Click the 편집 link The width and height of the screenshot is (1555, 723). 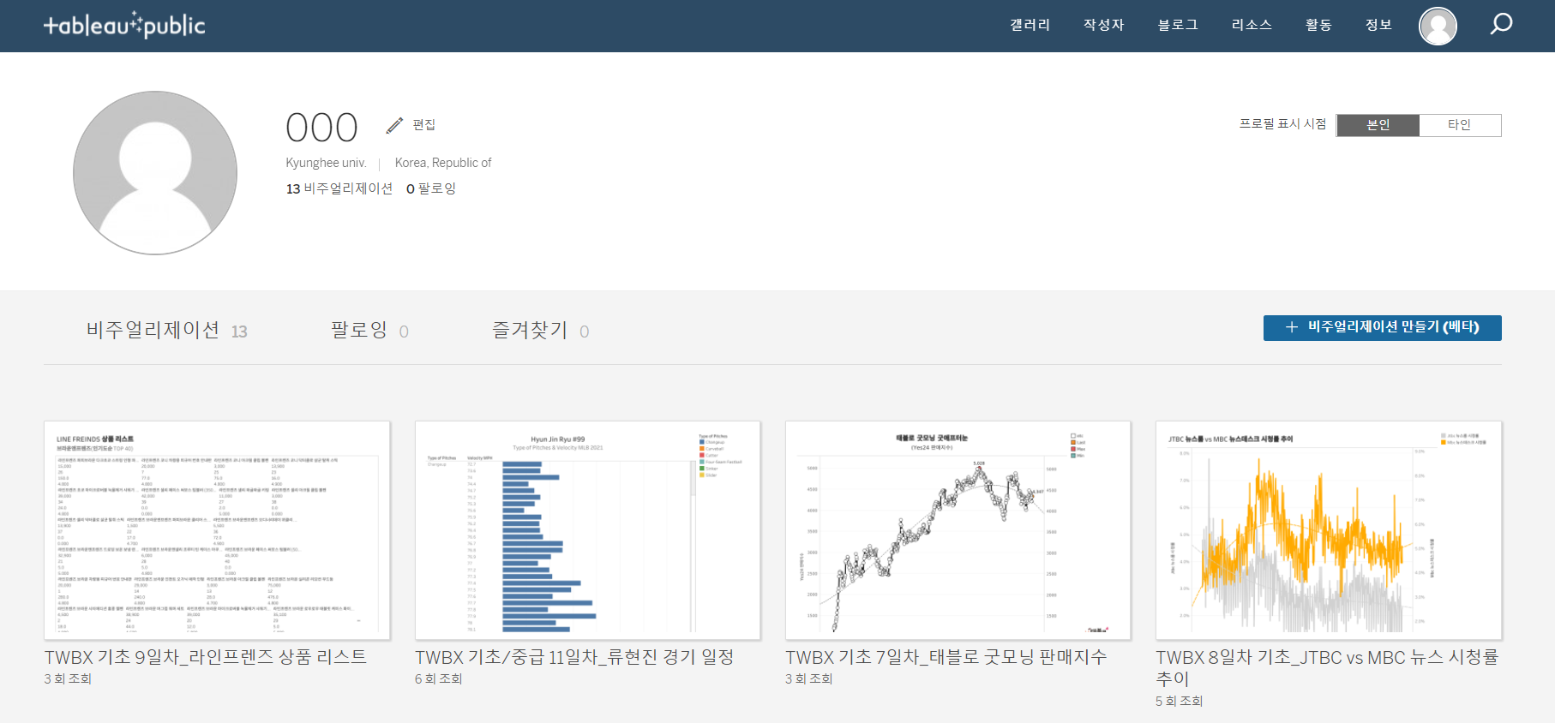coord(423,125)
